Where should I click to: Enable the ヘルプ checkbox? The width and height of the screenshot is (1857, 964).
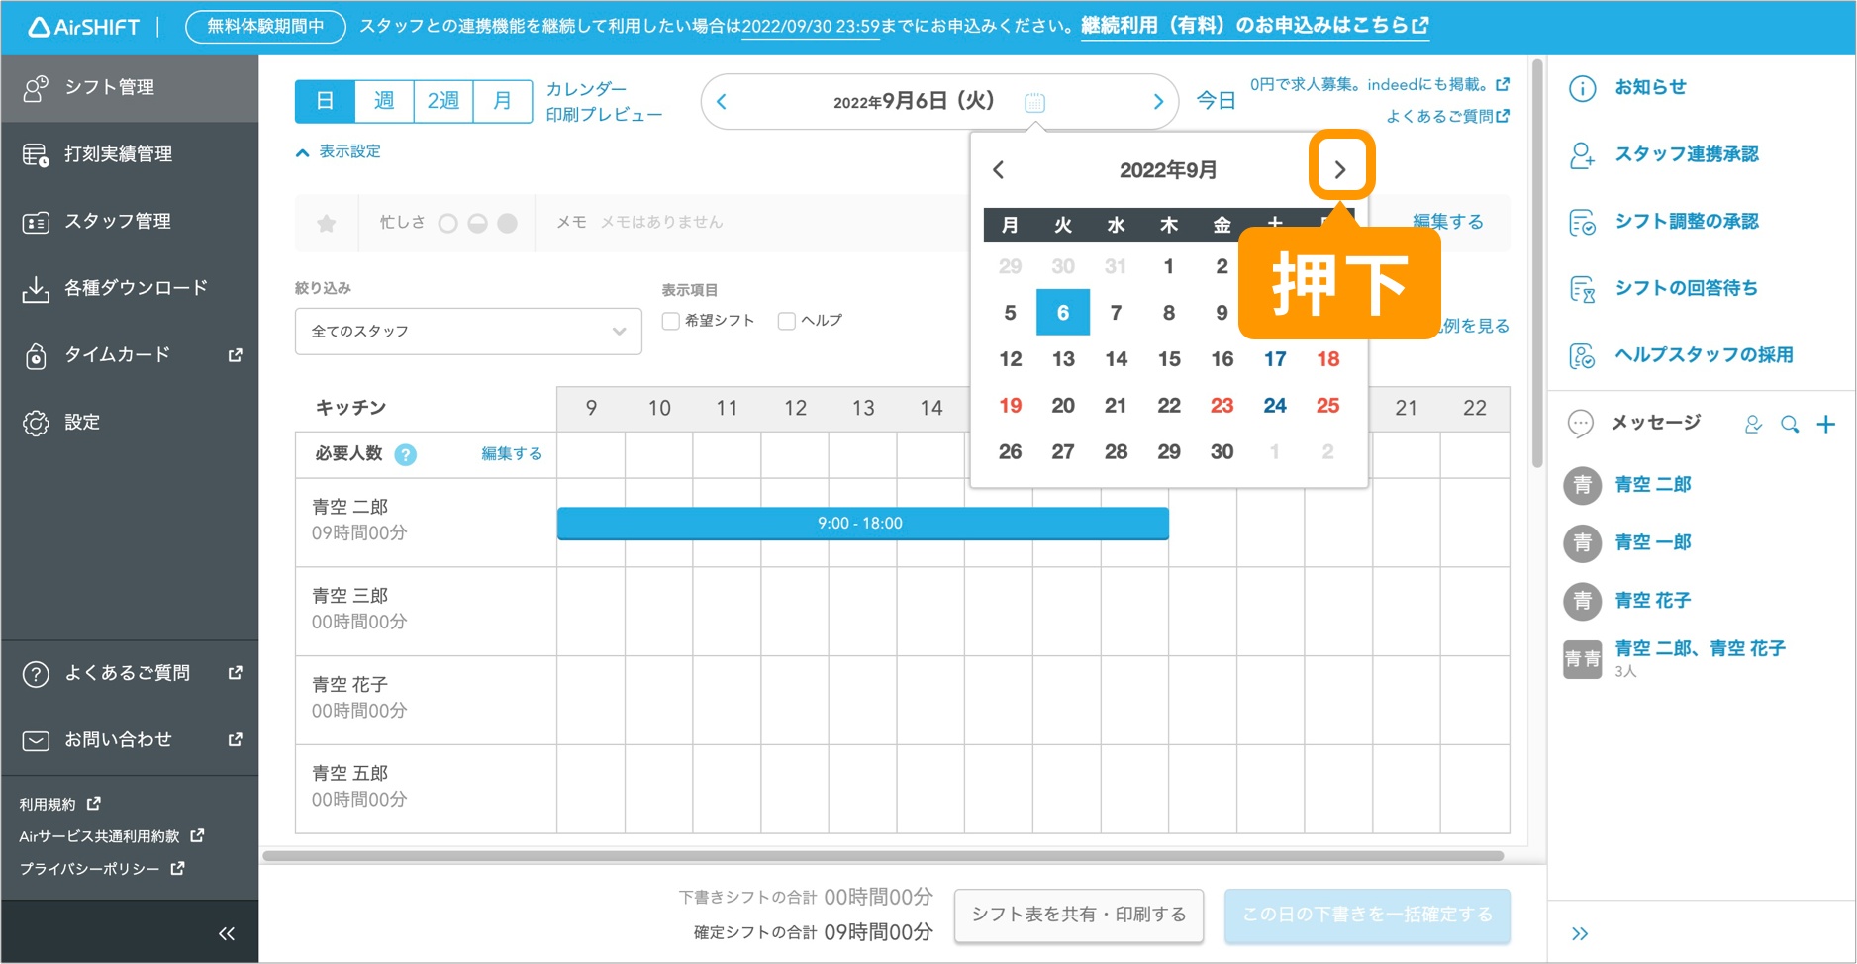point(786,320)
